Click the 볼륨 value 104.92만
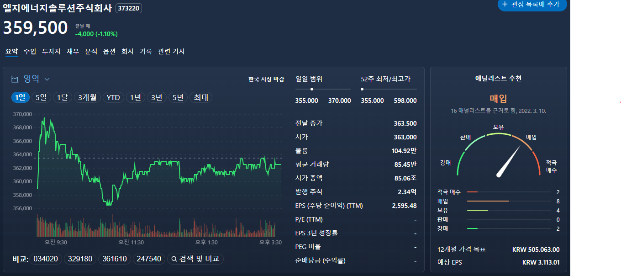The height and width of the screenshot is (276, 621). pos(404,151)
